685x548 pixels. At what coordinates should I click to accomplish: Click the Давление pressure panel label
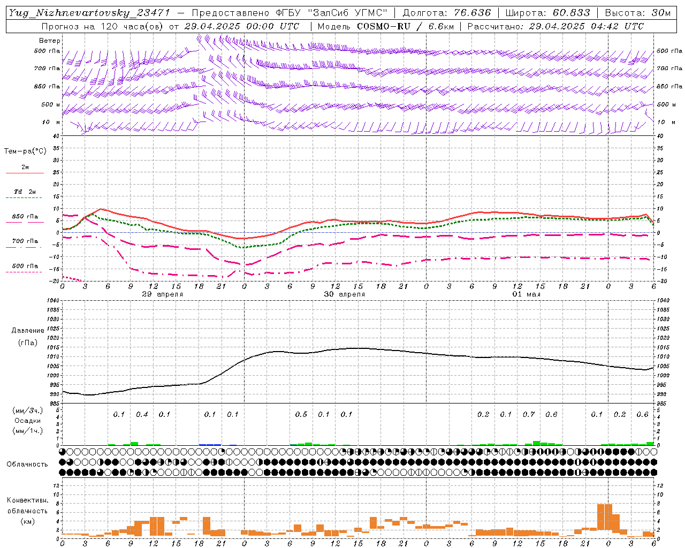[x=28, y=331]
